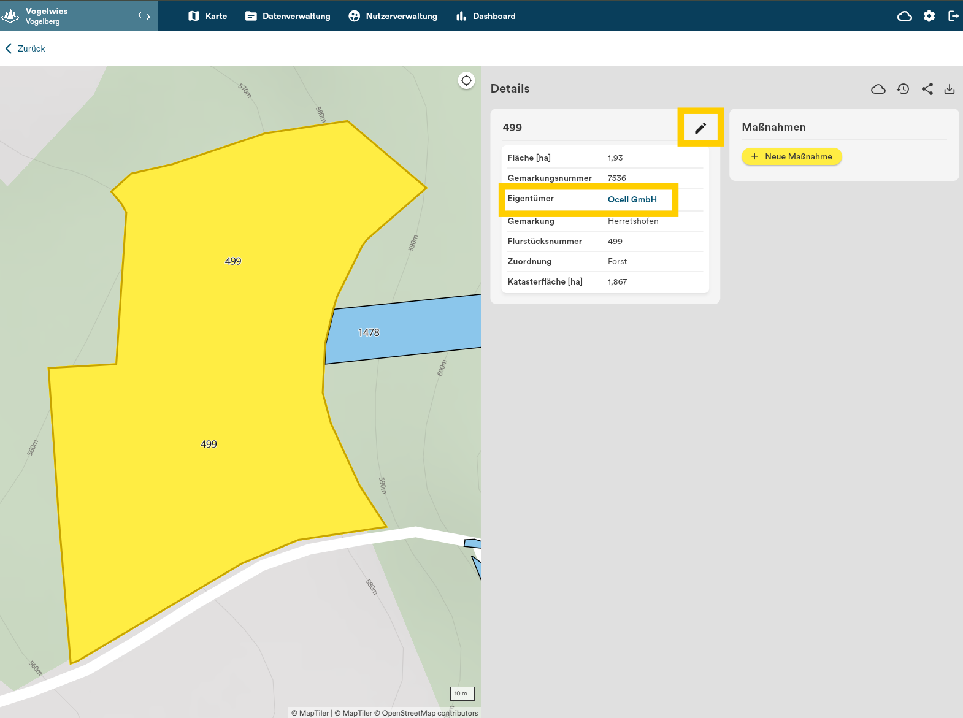Open settings gear in top bar
This screenshot has width=963, height=718.
[x=929, y=16]
